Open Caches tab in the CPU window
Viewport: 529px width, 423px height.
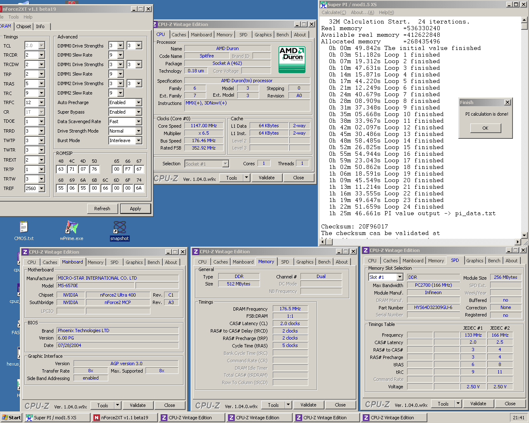(179, 35)
